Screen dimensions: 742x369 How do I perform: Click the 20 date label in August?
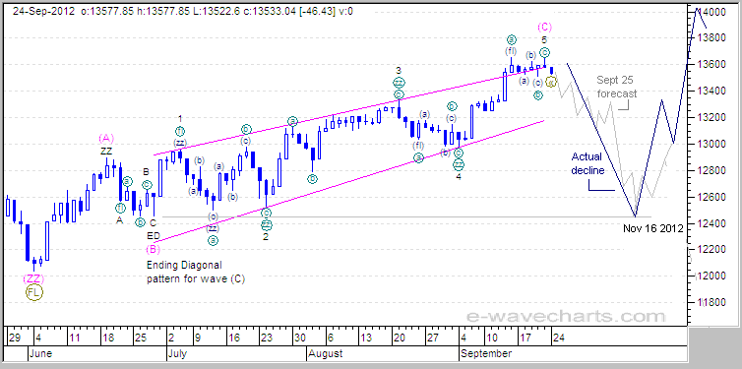click(x=399, y=338)
